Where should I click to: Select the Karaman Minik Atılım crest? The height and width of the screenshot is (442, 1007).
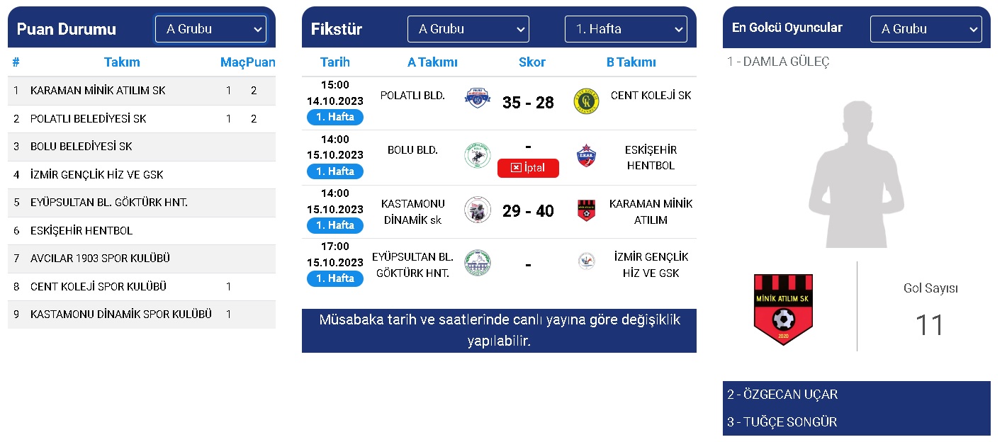coord(587,209)
